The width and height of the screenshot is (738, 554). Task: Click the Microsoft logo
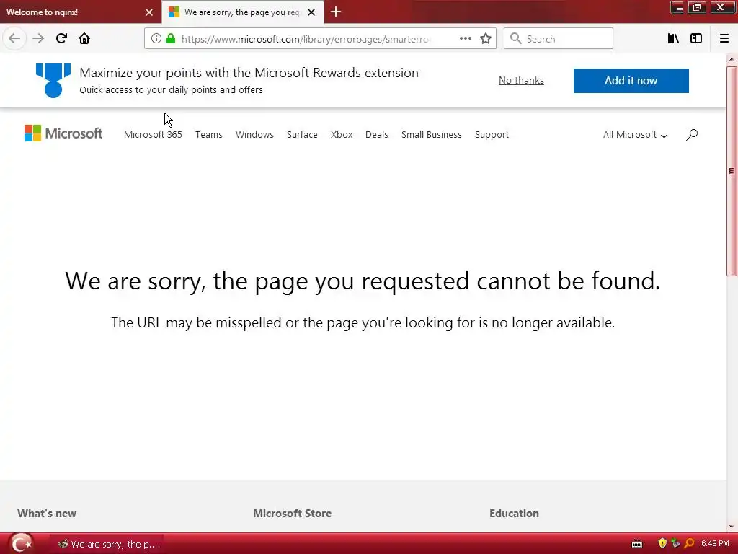(63, 133)
